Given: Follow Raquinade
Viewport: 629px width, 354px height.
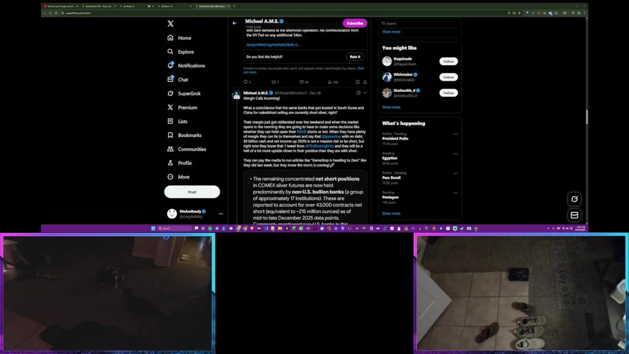Looking at the screenshot, I should 448,61.
